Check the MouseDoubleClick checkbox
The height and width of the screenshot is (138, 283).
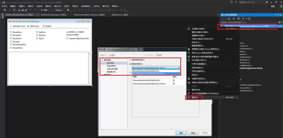point(11,45)
